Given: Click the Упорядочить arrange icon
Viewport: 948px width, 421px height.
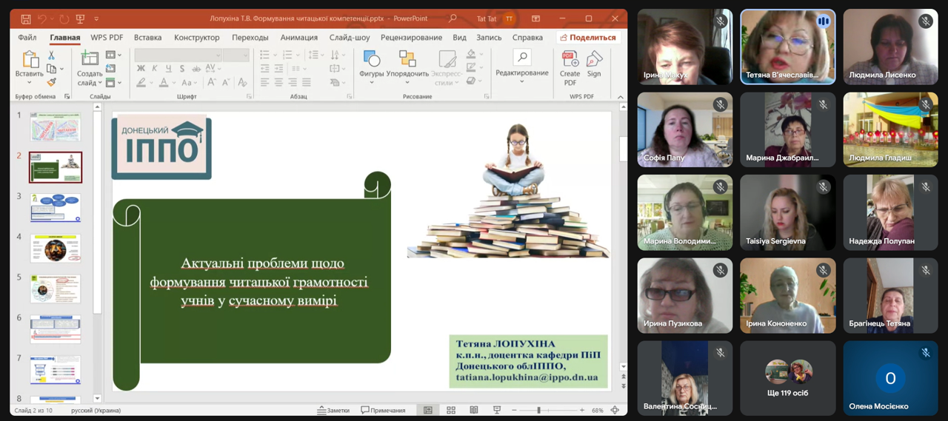Looking at the screenshot, I should [407, 60].
